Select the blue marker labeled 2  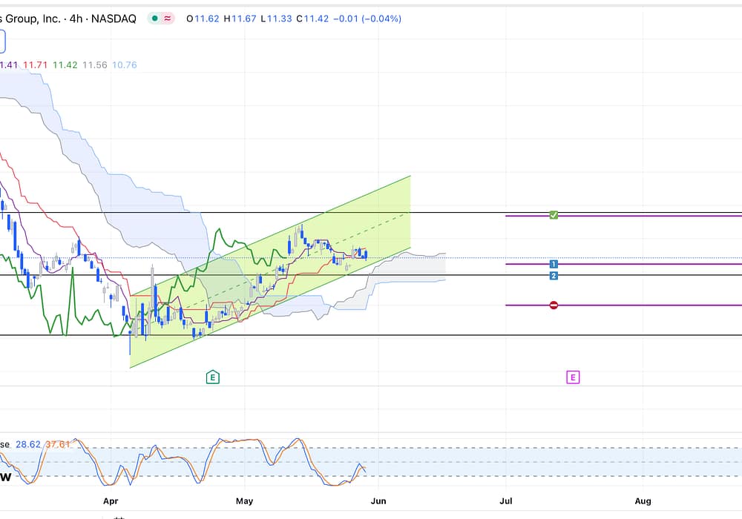click(554, 276)
